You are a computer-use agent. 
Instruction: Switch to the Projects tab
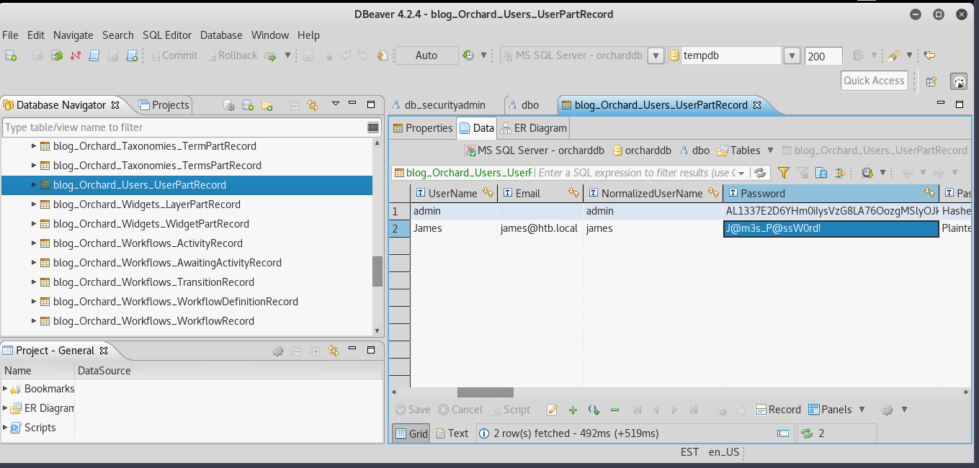tap(164, 105)
